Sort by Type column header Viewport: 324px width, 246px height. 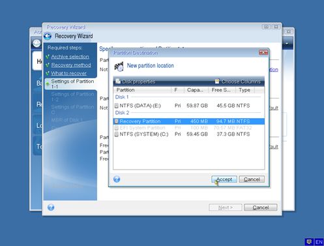point(245,90)
